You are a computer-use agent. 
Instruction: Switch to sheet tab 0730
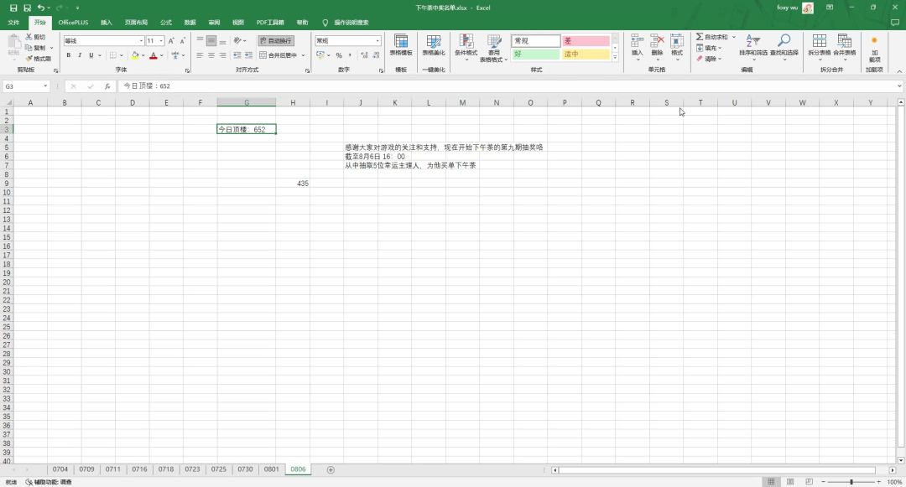click(245, 469)
